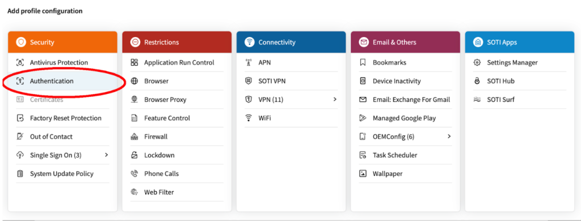Expand the OEMConfig (6) chevron
581x221 pixels.
[x=449, y=137]
